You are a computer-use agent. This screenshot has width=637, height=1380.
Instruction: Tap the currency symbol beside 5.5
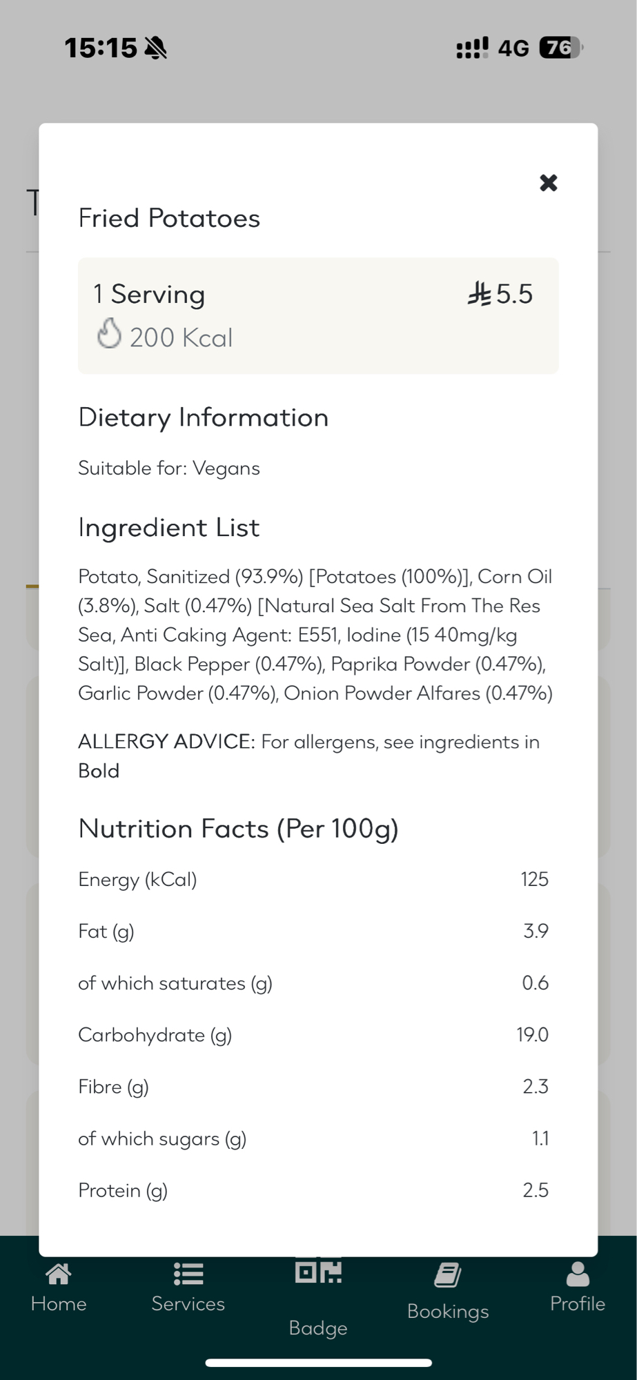[x=480, y=294]
